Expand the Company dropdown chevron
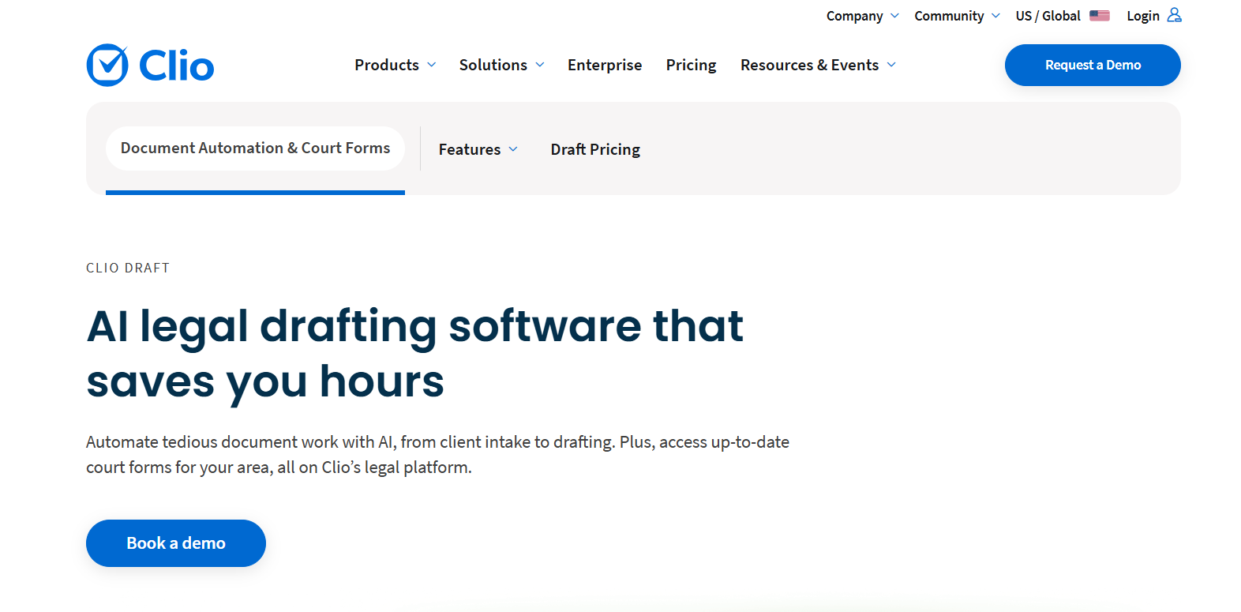Viewport: 1241px width, 612px height. [x=894, y=16]
